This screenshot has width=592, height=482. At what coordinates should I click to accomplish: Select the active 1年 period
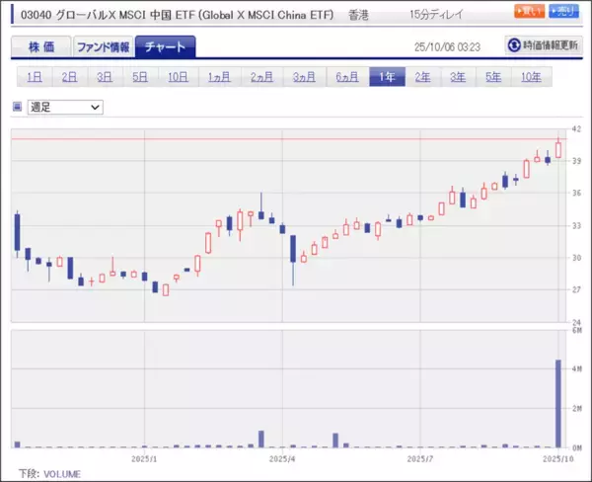pyautogui.click(x=387, y=76)
